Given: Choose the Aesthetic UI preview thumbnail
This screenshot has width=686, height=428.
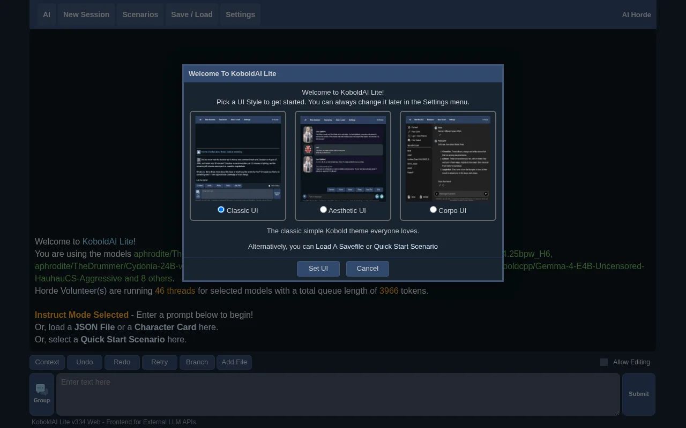Looking at the screenshot, I should (x=343, y=159).
